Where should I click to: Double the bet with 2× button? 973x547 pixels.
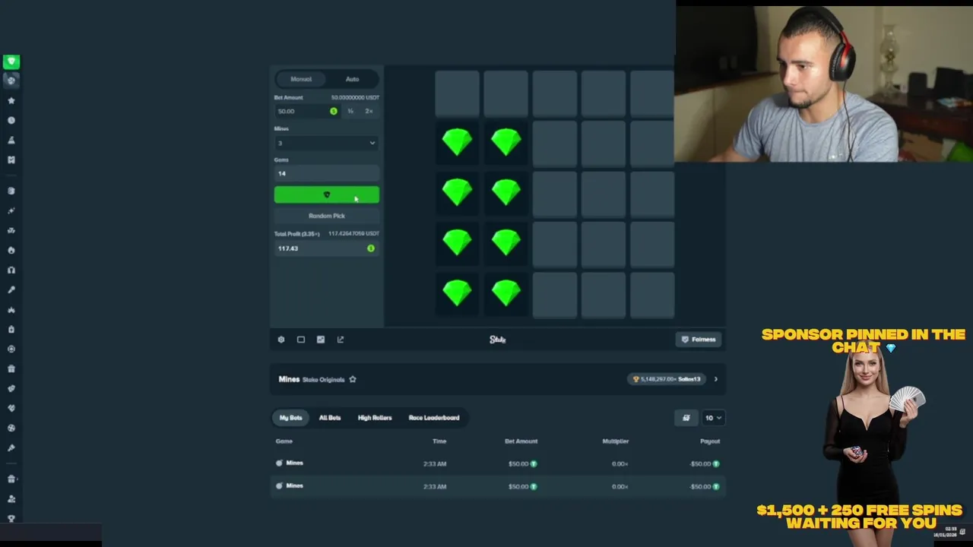tap(369, 111)
